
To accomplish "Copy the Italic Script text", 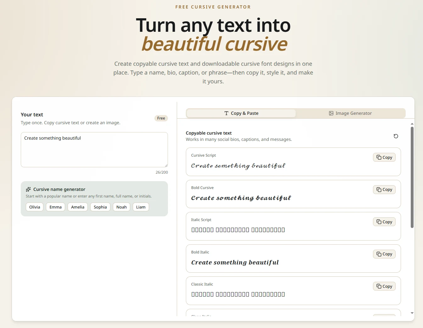I will (384, 222).
